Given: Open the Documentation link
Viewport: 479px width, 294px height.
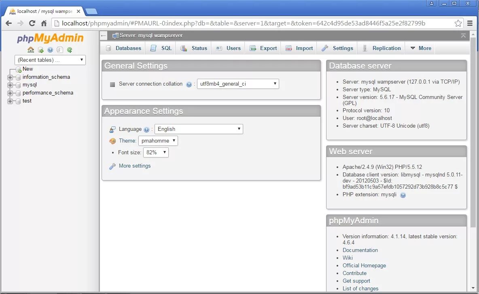Looking at the screenshot, I should tap(360, 250).
